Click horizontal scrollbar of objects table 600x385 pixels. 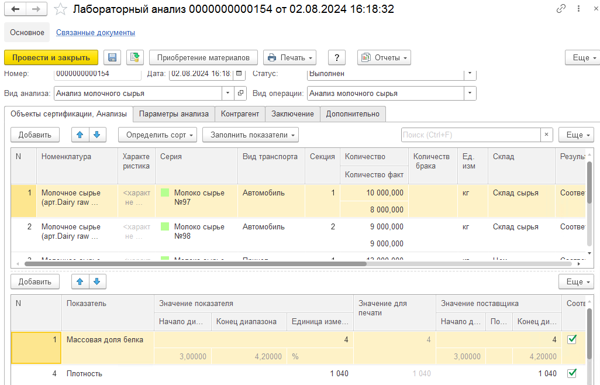point(195,264)
